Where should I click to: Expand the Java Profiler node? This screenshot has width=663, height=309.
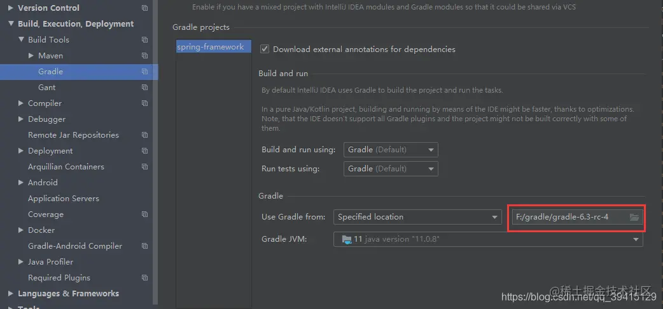21,262
